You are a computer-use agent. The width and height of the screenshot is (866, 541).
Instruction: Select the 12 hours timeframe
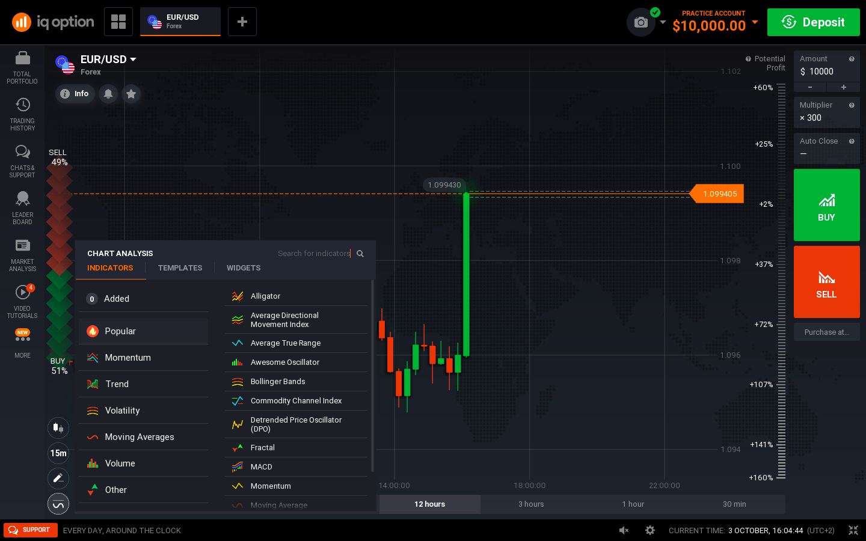pyautogui.click(x=429, y=504)
